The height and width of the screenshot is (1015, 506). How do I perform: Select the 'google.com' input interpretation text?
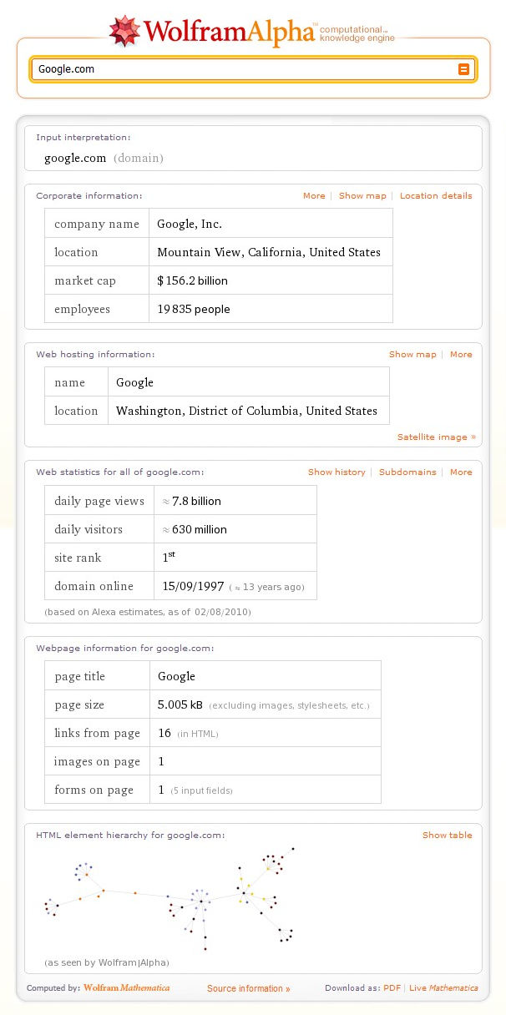pyautogui.click(x=75, y=158)
